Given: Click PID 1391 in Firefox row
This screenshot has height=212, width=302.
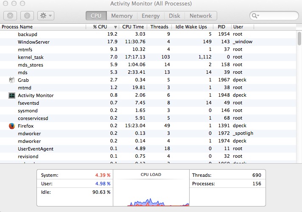Looking at the screenshot, I should (224, 126).
